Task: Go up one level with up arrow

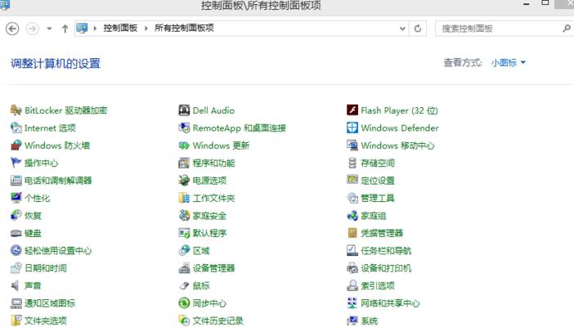Action: click(x=65, y=29)
